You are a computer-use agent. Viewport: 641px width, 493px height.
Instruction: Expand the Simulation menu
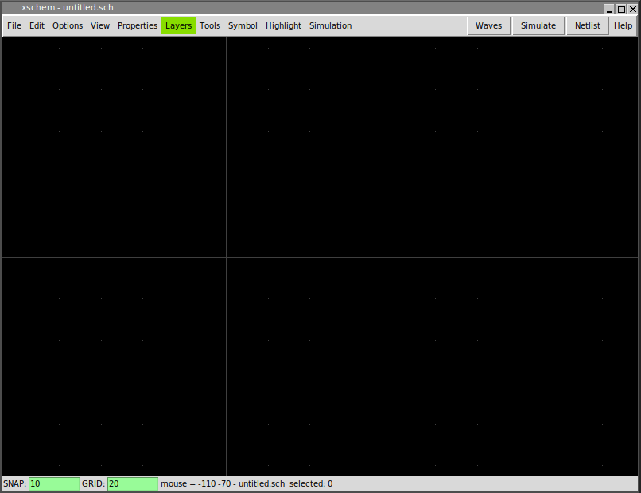click(x=330, y=25)
